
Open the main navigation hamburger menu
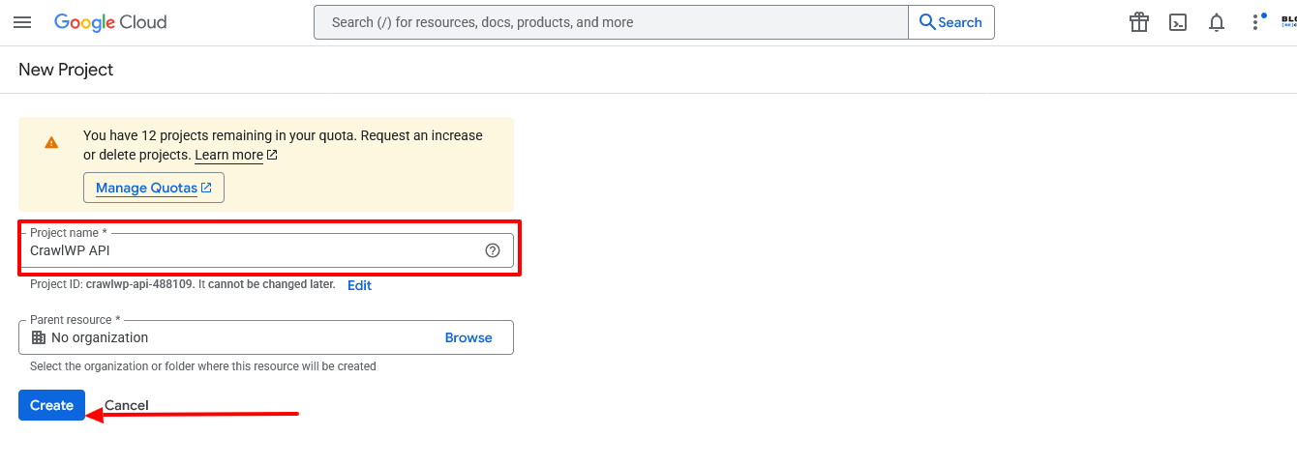point(21,22)
